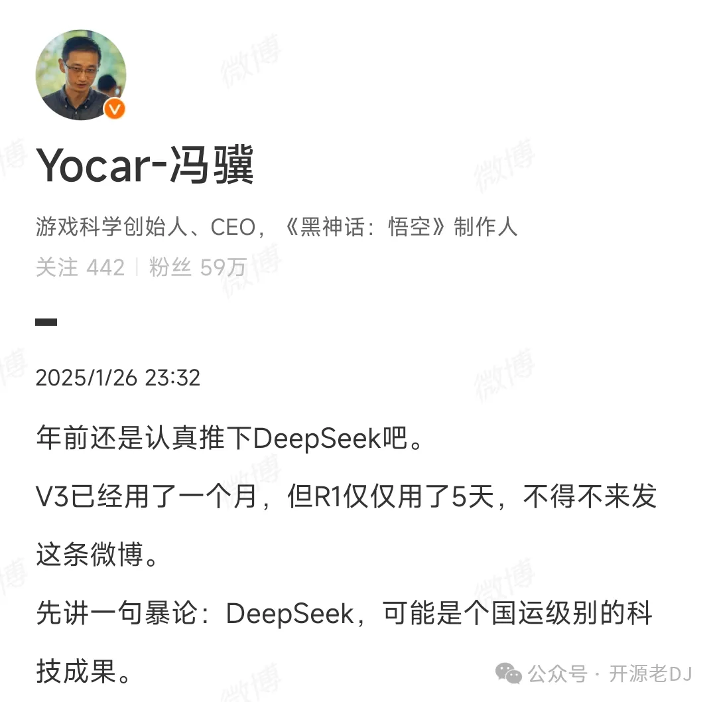The width and height of the screenshot is (715, 702).
Task: Select the line 年前还是认真推下DeepSeek吧
Action: pyautogui.click(x=231, y=438)
